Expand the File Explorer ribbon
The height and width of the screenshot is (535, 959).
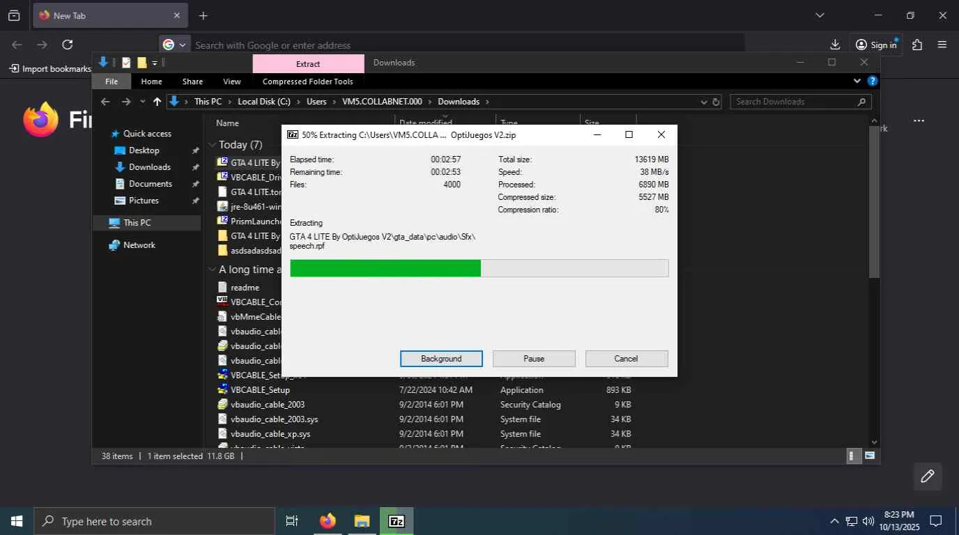(857, 81)
